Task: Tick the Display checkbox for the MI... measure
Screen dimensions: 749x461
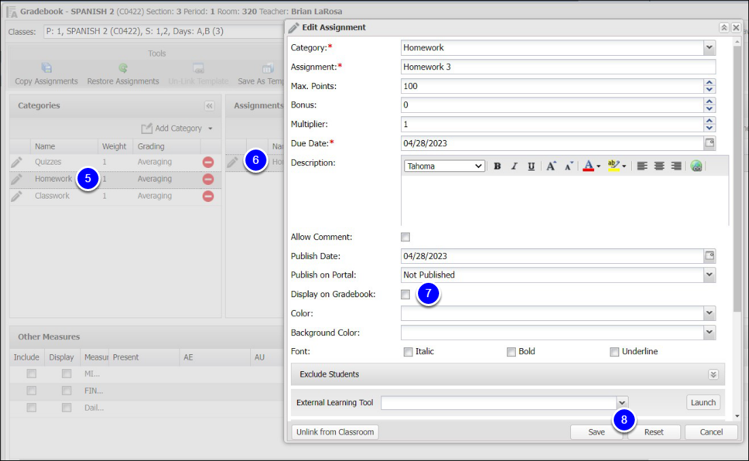Action: [x=67, y=373]
